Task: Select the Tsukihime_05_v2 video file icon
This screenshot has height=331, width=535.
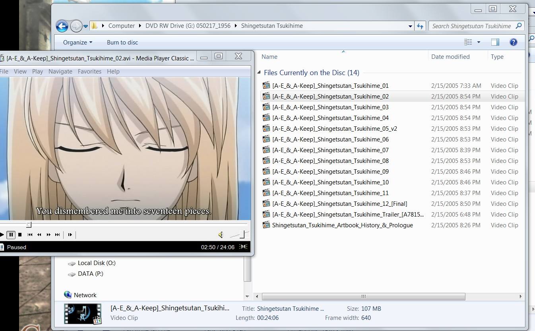Action: coord(266,128)
